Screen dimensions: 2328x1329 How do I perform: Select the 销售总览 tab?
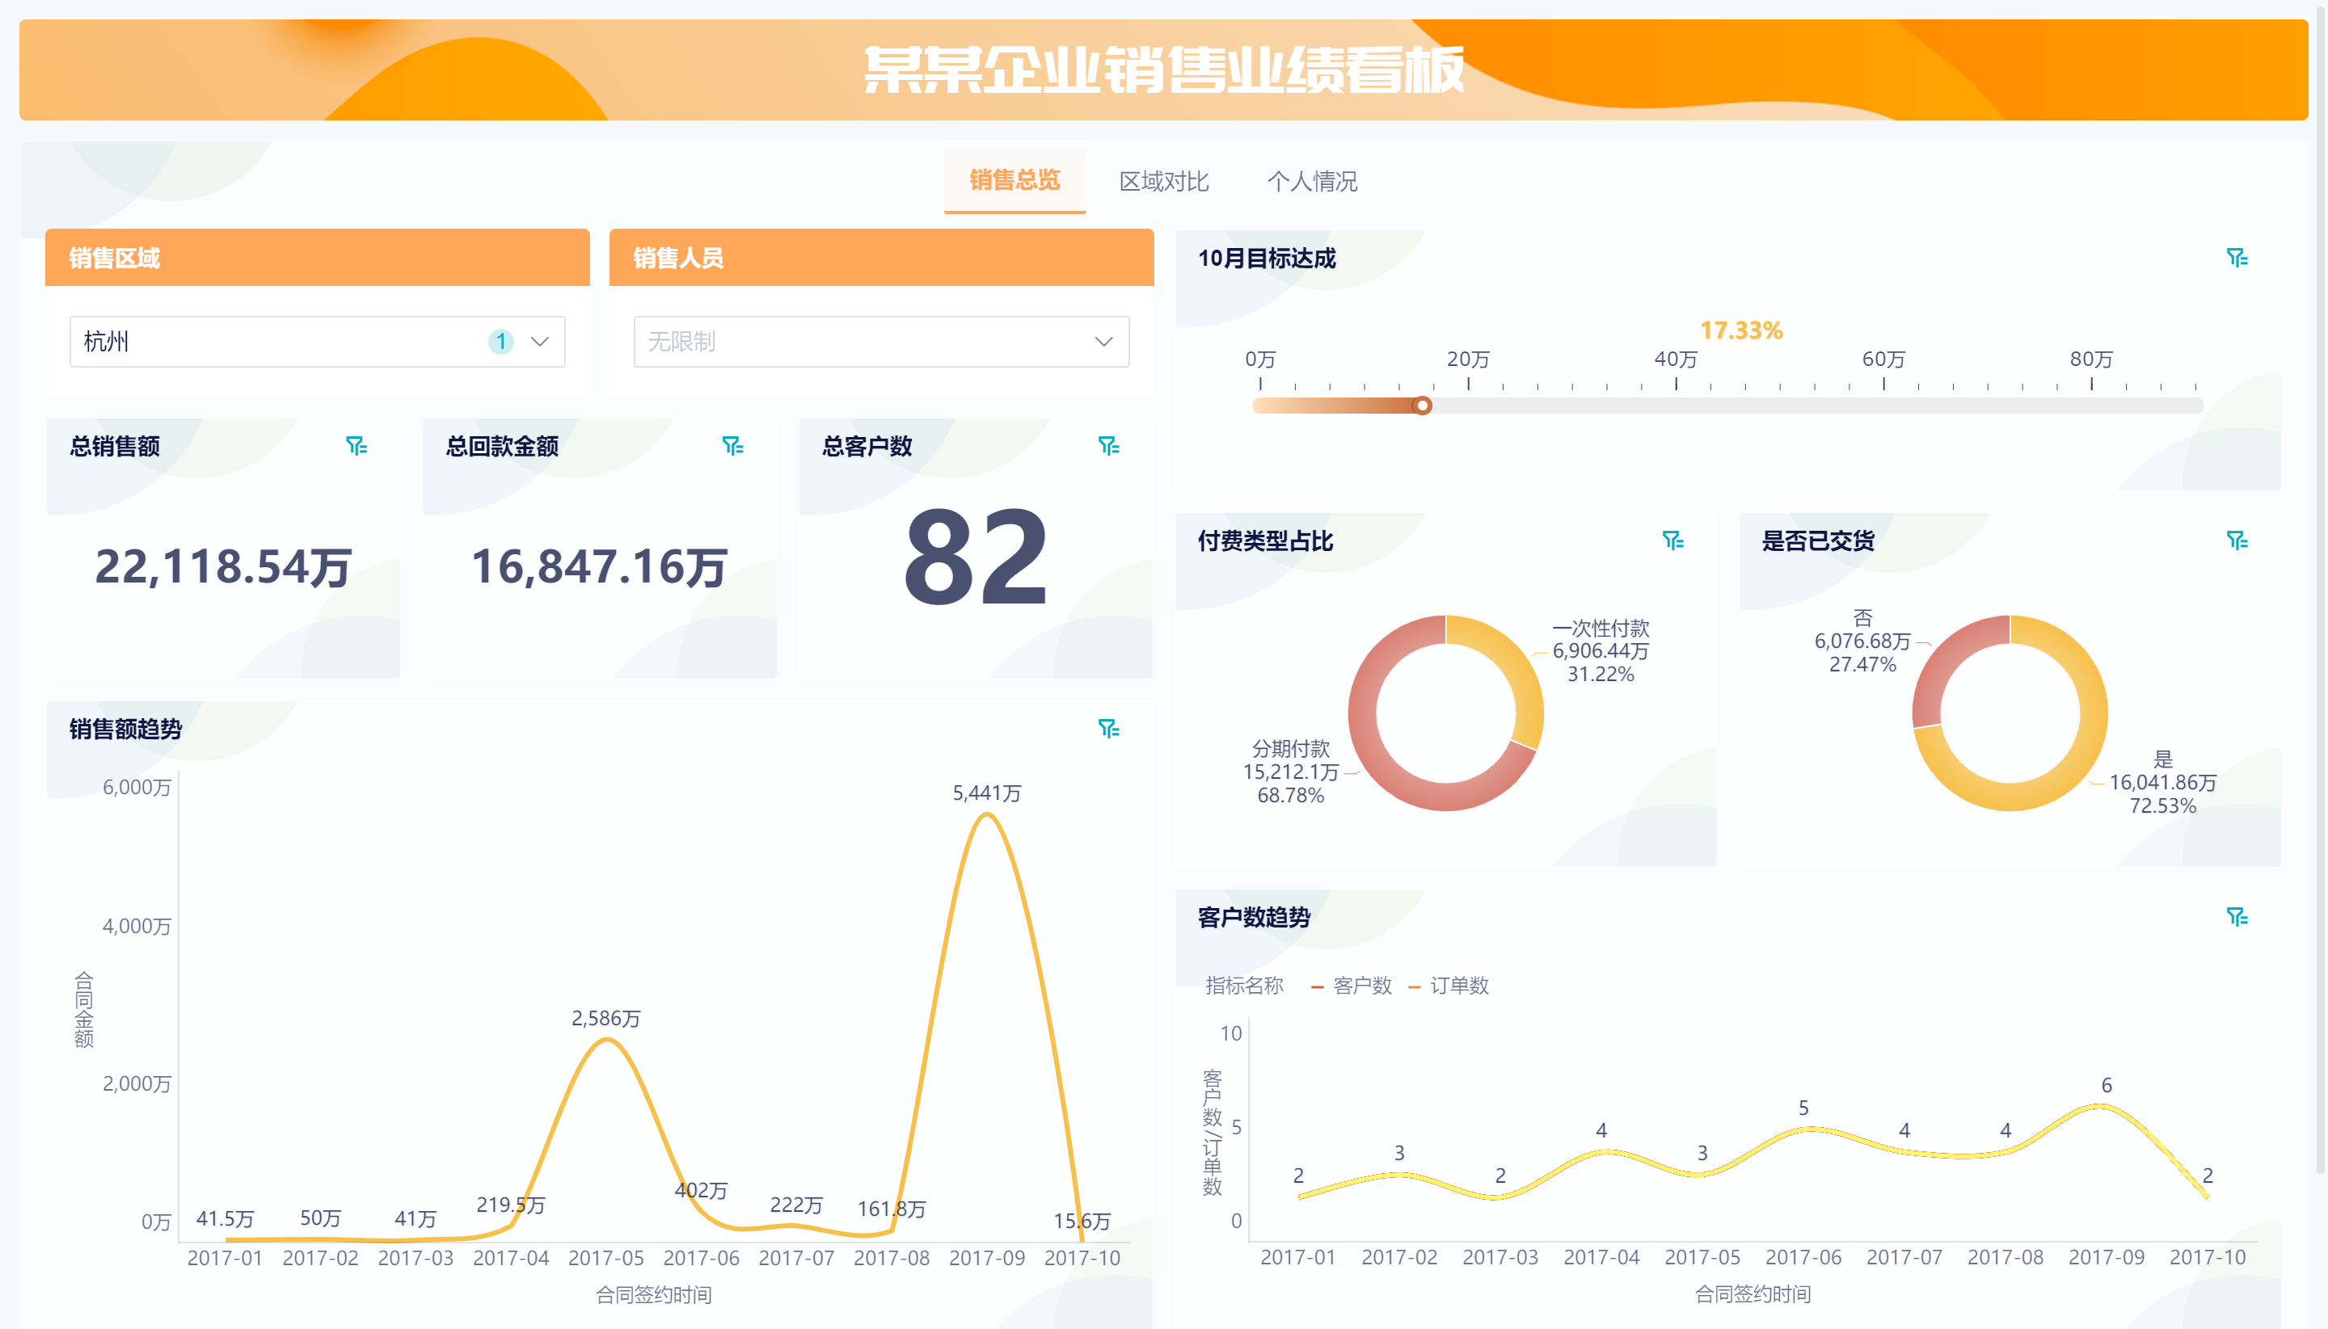click(1014, 182)
